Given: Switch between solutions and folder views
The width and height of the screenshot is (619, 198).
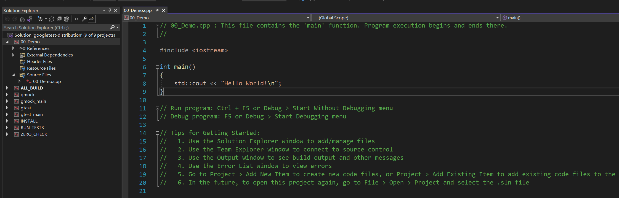Looking at the screenshot, I should tap(30, 19).
